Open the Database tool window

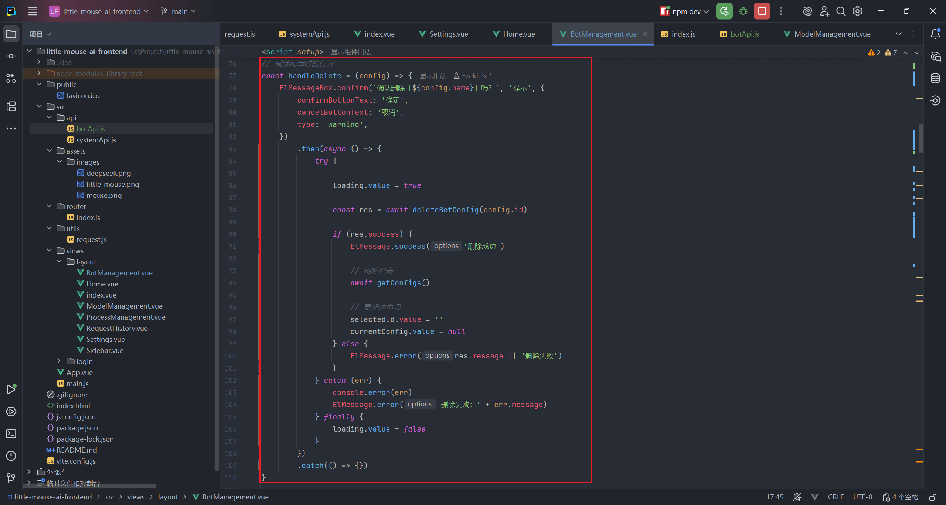pos(935,78)
